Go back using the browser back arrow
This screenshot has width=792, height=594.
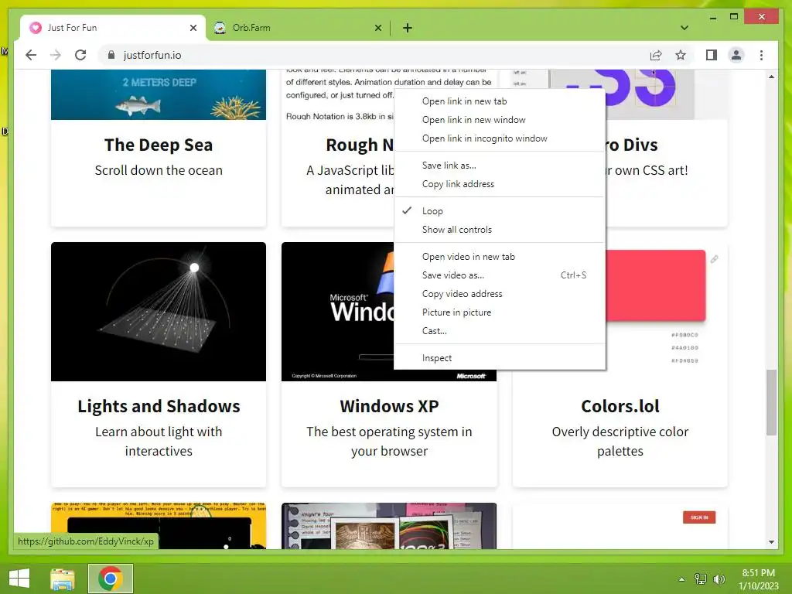click(x=31, y=55)
